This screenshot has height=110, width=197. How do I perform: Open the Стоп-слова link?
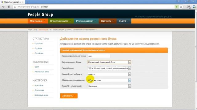pyautogui.click(x=39, y=90)
